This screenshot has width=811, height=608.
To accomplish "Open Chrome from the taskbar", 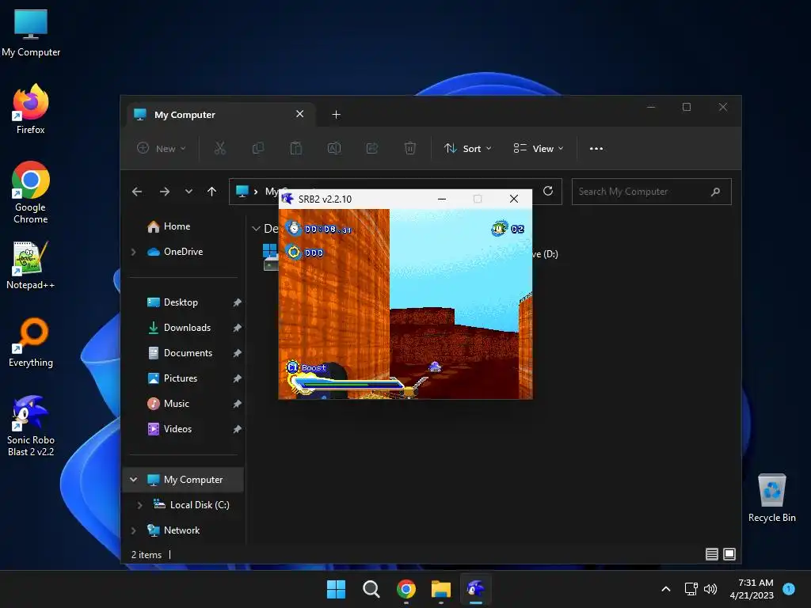I will pyautogui.click(x=406, y=589).
